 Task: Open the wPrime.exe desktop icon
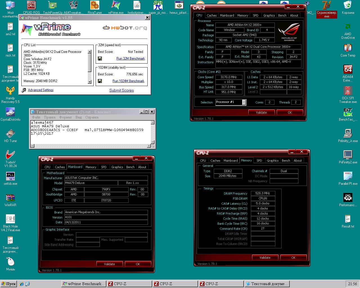point(116,7)
